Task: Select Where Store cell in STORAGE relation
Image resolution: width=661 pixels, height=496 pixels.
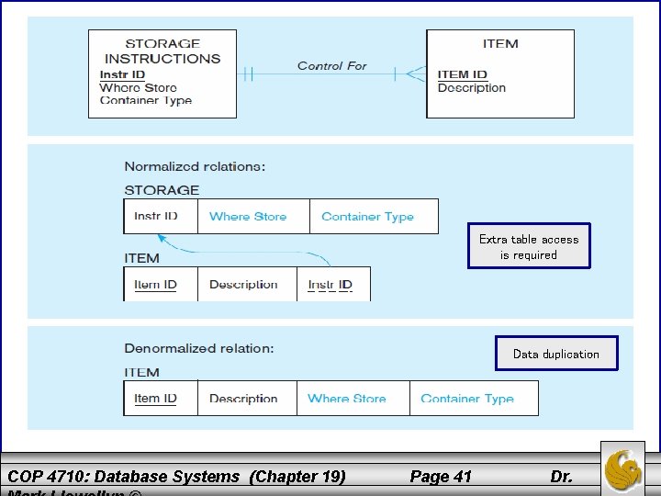Action: 253,217
